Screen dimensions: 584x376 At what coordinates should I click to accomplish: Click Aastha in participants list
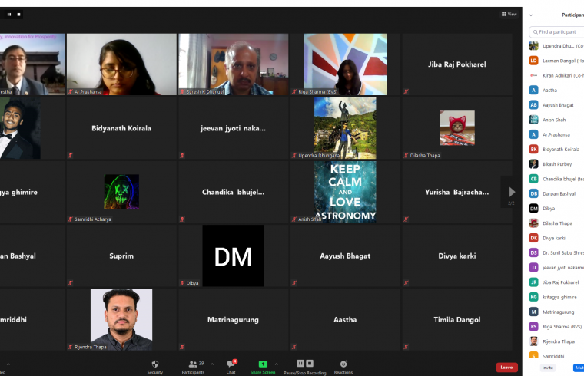click(556, 90)
